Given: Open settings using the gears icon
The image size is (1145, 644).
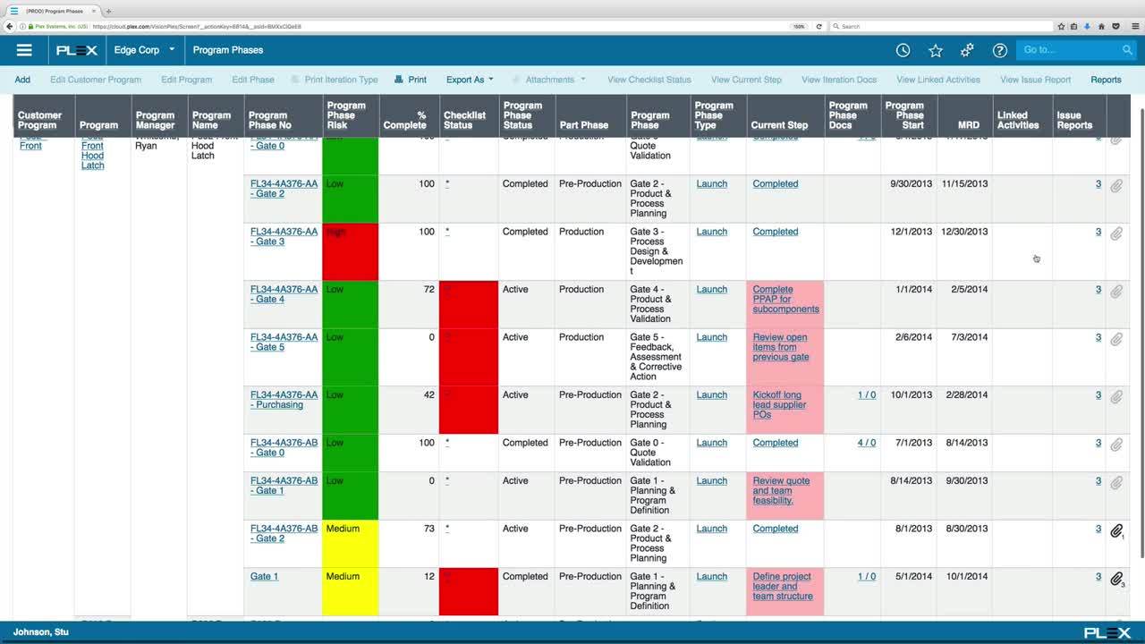Looking at the screenshot, I should (967, 50).
